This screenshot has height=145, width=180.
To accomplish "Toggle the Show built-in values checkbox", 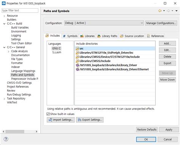I will (48, 114).
